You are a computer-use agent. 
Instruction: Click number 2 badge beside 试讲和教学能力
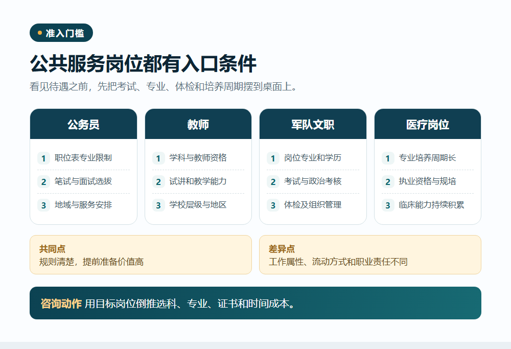click(158, 182)
